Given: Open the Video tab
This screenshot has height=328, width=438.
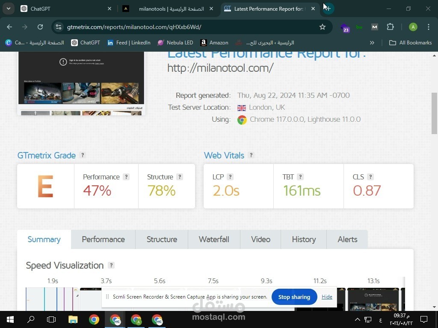Looking at the screenshot, I should click(x=260, y=239).
